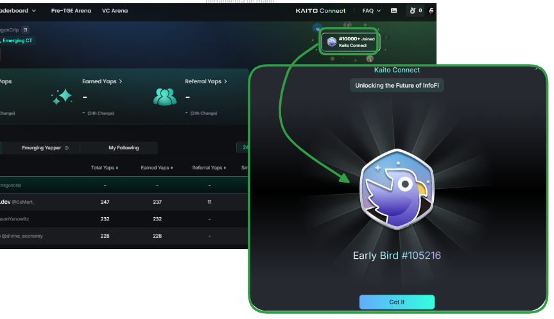This screenshot has height=319, width=554.
Task: Click the 24h Change label under Earned Yaps
Action: pyautogui.click(x=101, y=113)
